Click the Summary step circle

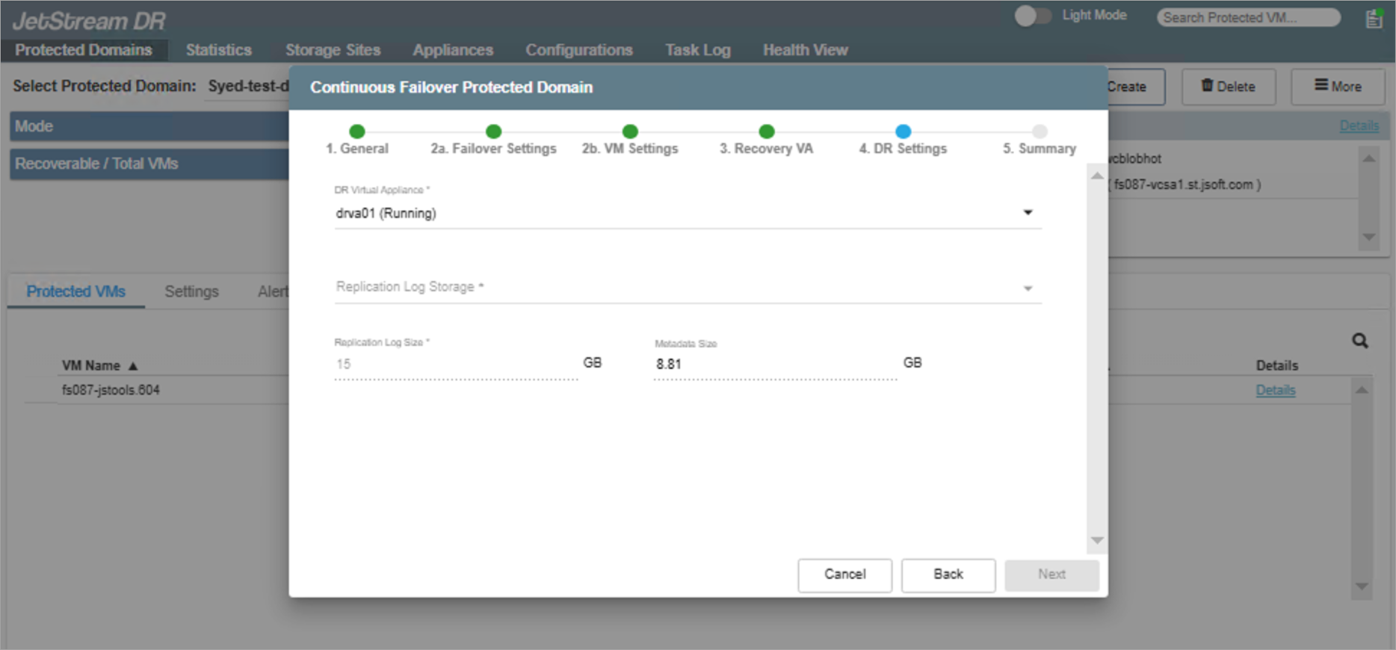pos(1040,131)
